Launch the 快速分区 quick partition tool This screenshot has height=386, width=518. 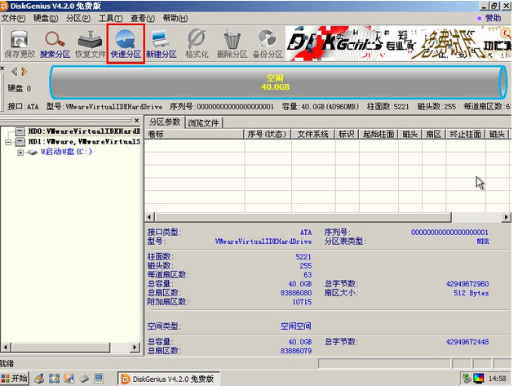coord(126,44)
